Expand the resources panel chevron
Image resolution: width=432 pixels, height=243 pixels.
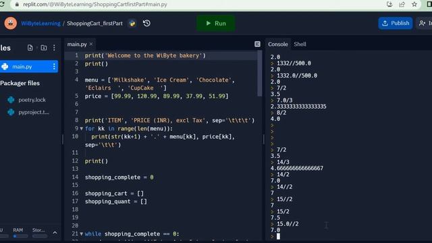click(55, 233)
